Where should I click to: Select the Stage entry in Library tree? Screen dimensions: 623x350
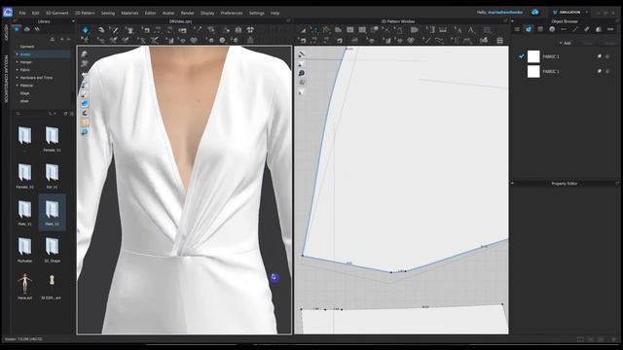tap(24, 93)
